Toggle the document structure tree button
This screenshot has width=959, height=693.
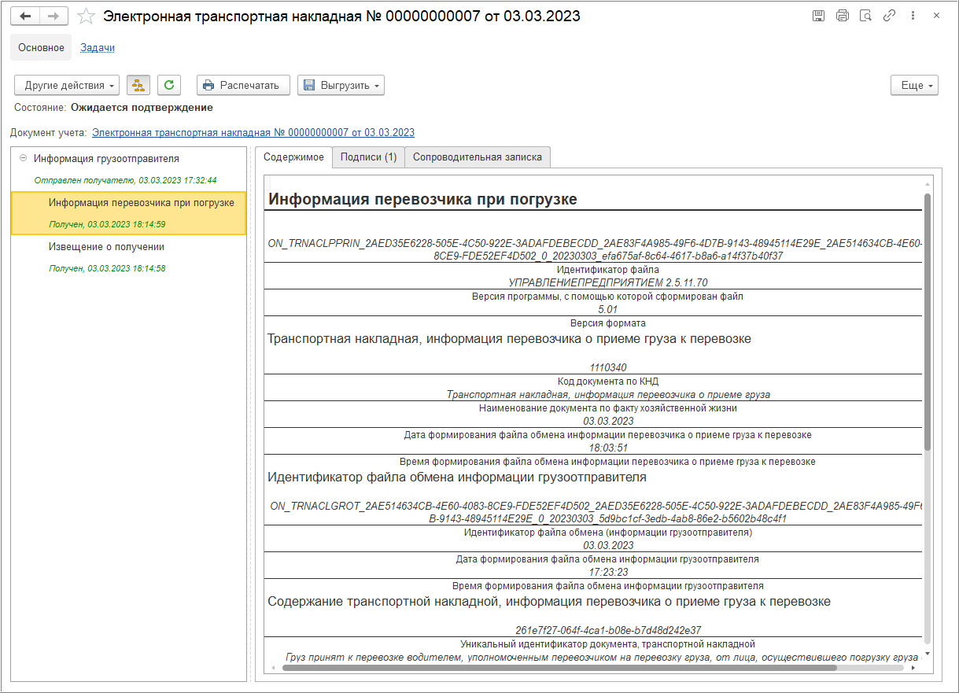point(138,85)
